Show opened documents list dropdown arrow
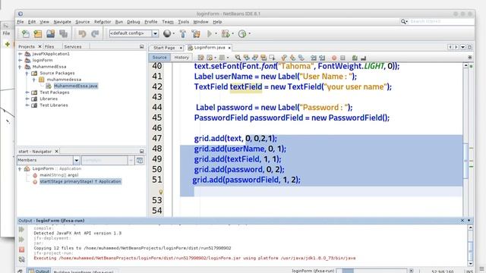This screenshot has height=273, width=486. (x=462, y=47)
